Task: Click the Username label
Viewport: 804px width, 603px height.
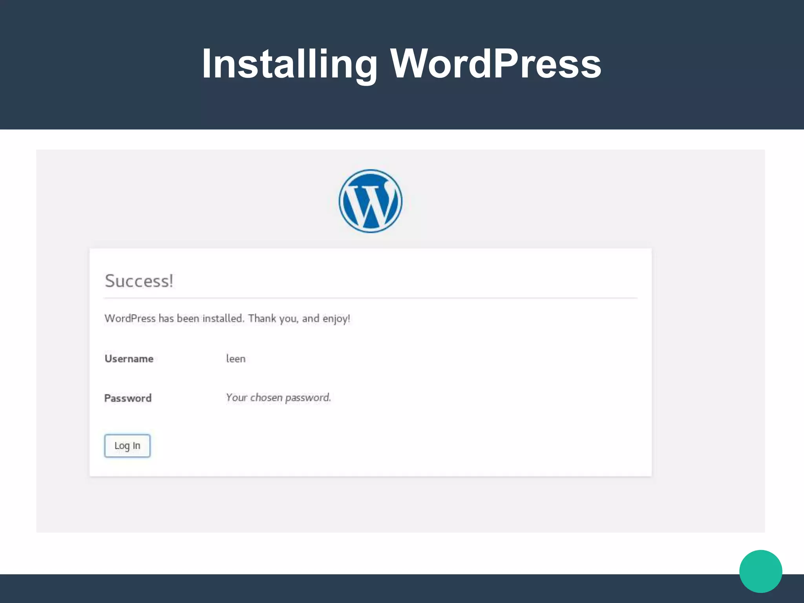Action: click(129, 359)
